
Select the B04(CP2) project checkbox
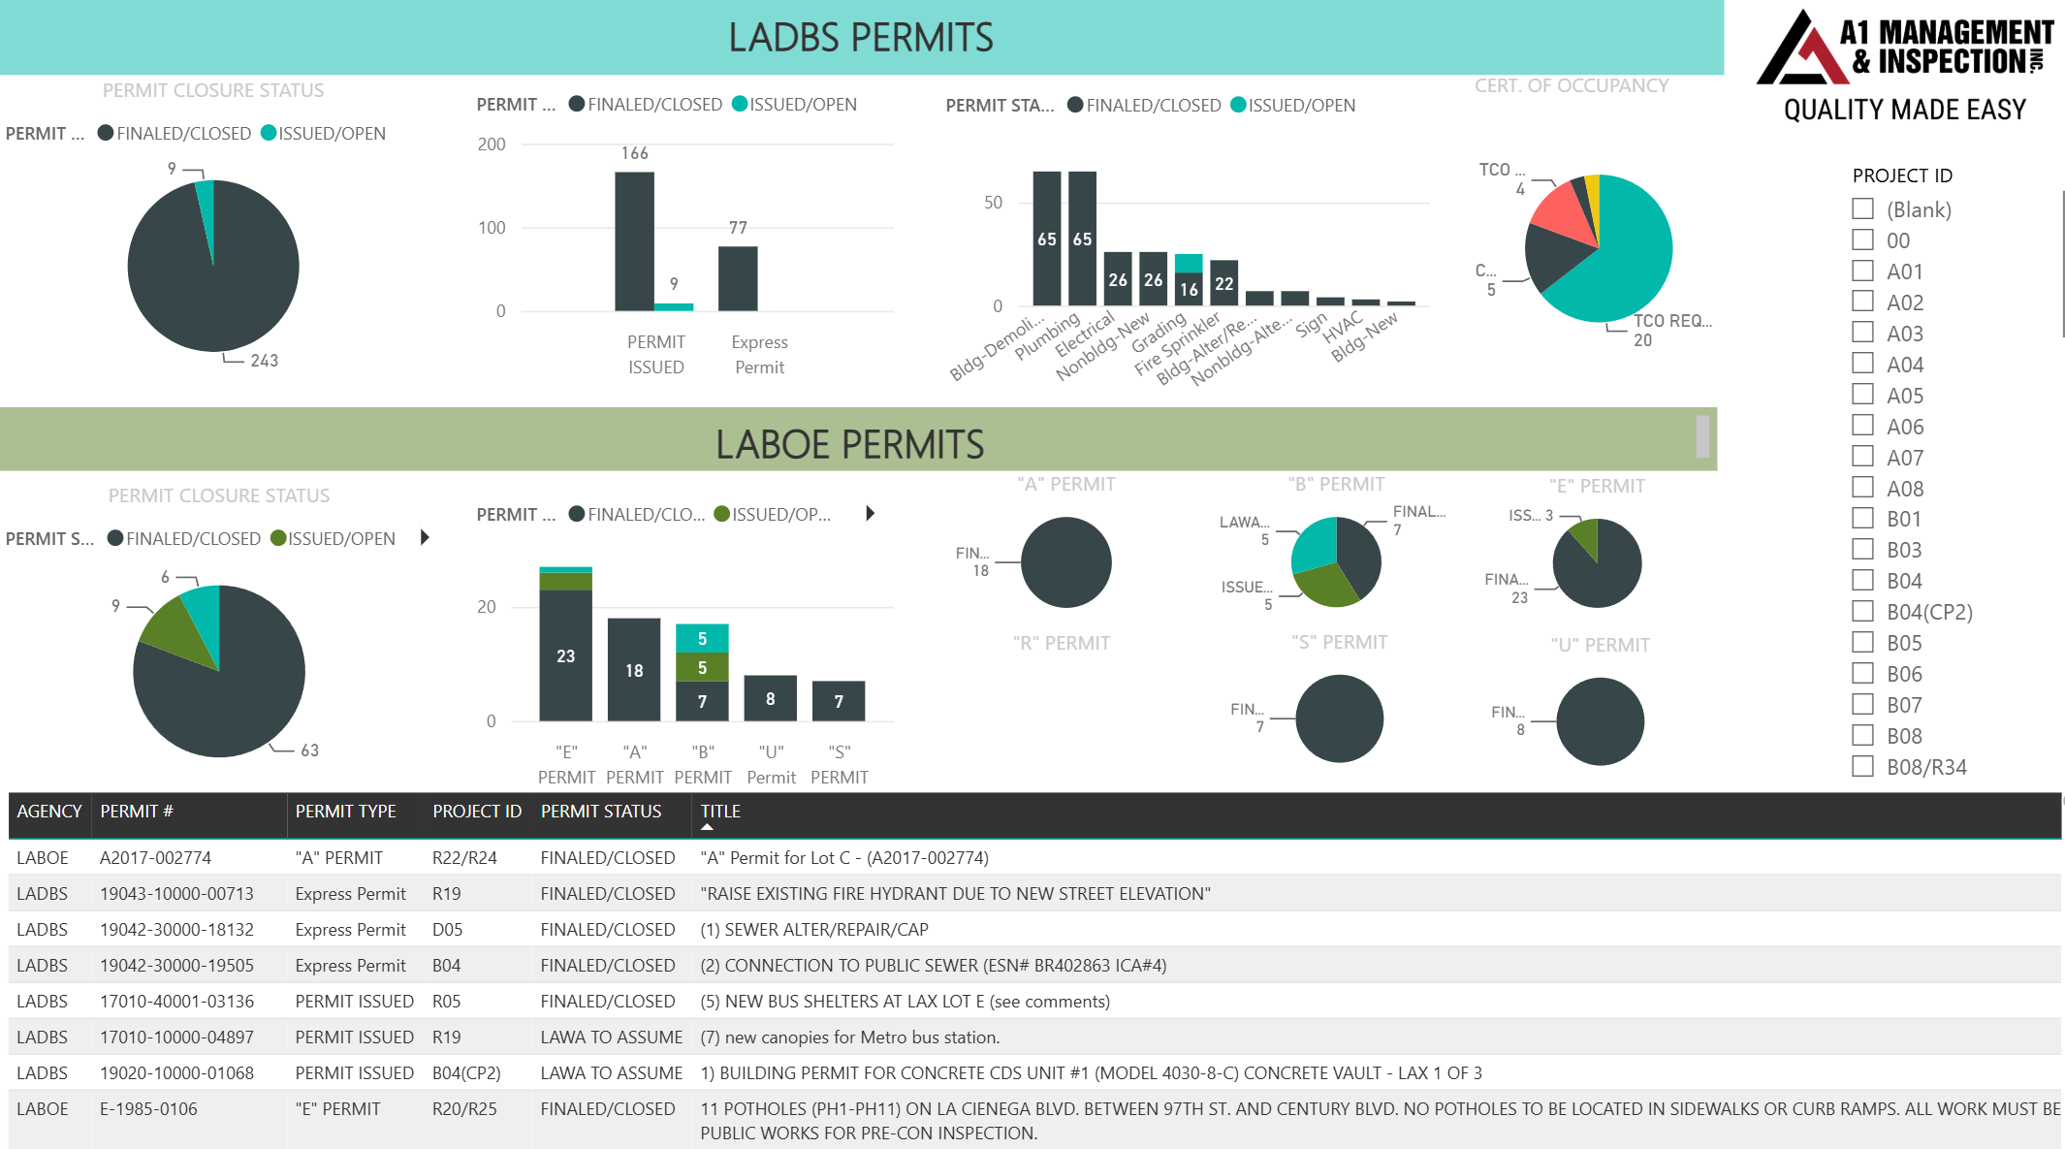click(x=1862, y=611)
